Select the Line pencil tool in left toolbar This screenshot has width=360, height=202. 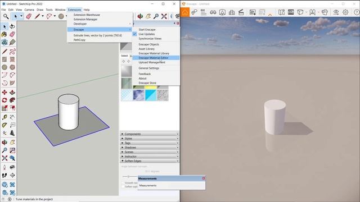(4, 51)
